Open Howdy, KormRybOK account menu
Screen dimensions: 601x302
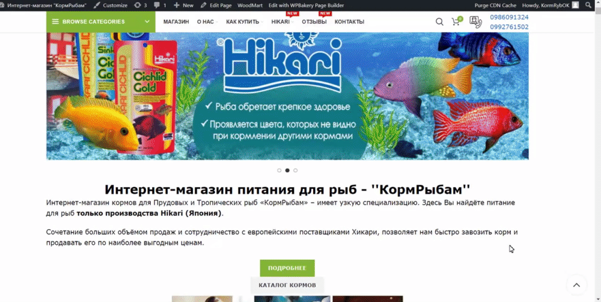(x=550, y=5)
